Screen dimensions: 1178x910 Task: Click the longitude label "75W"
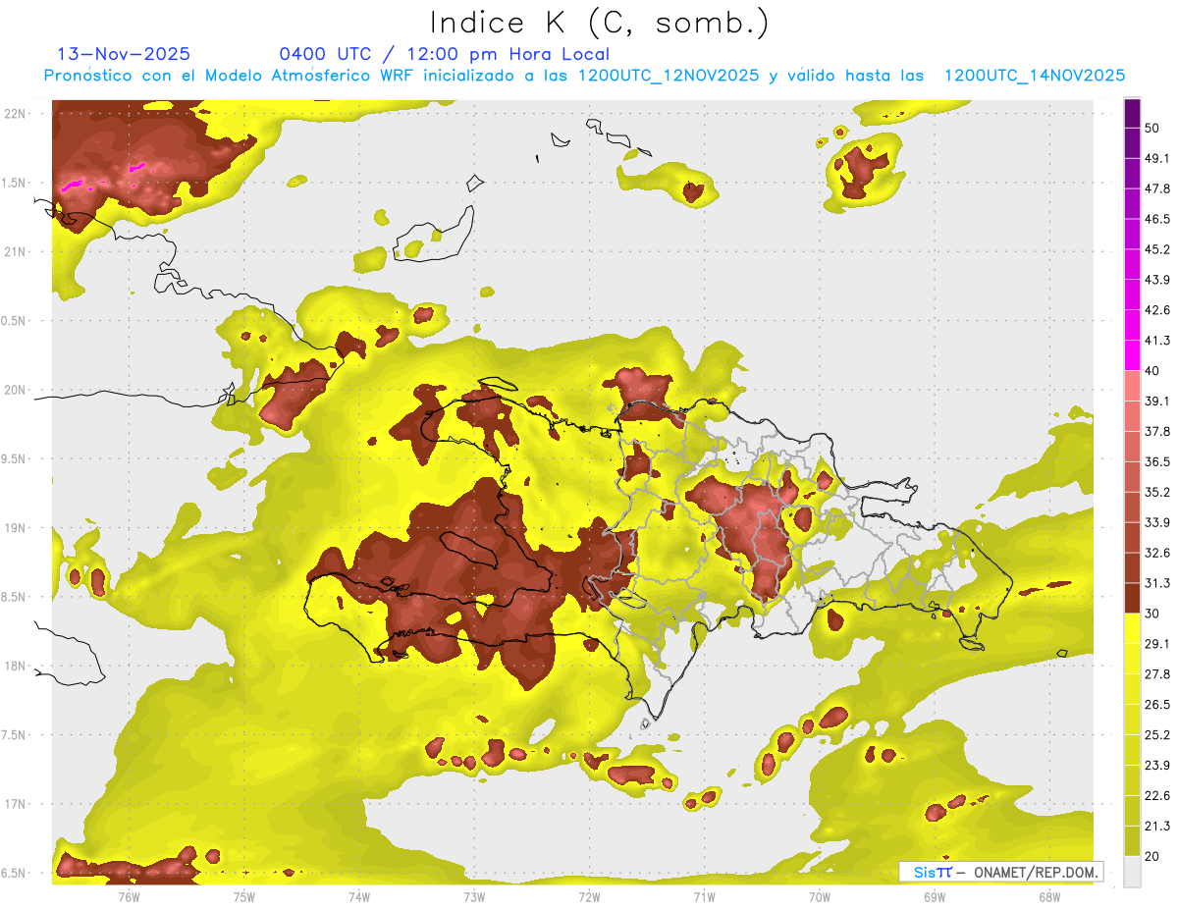243,896
